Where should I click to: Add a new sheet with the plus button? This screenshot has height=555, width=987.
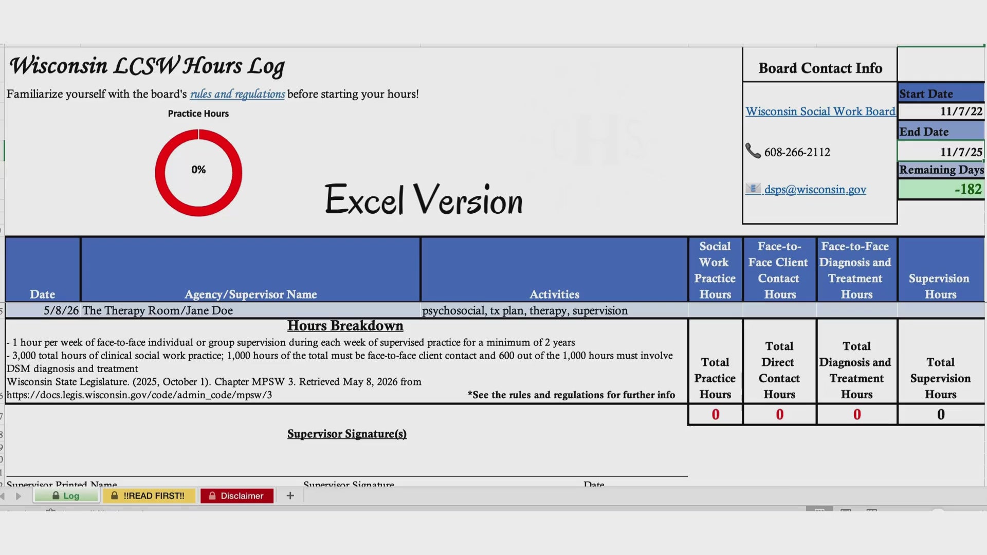(290, 495)
